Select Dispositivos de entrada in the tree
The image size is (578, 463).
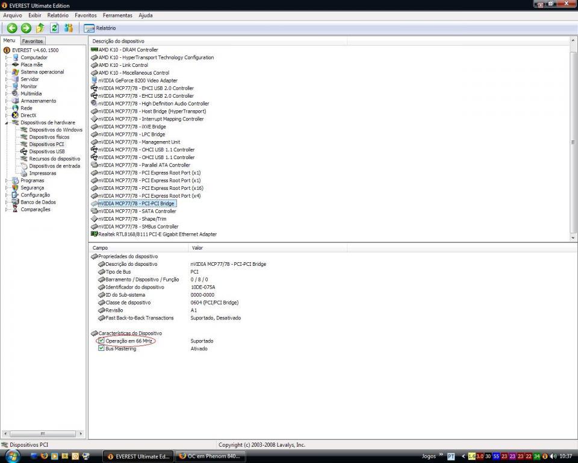click(55, 166)
